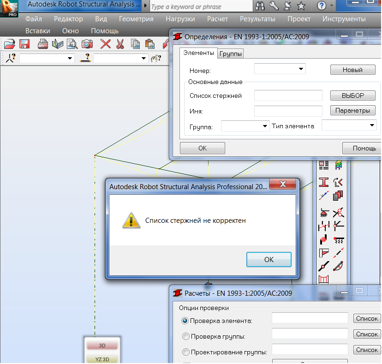Open the brackets (haunch) icon
Screen dimensions: 382x364
(324, 253)
